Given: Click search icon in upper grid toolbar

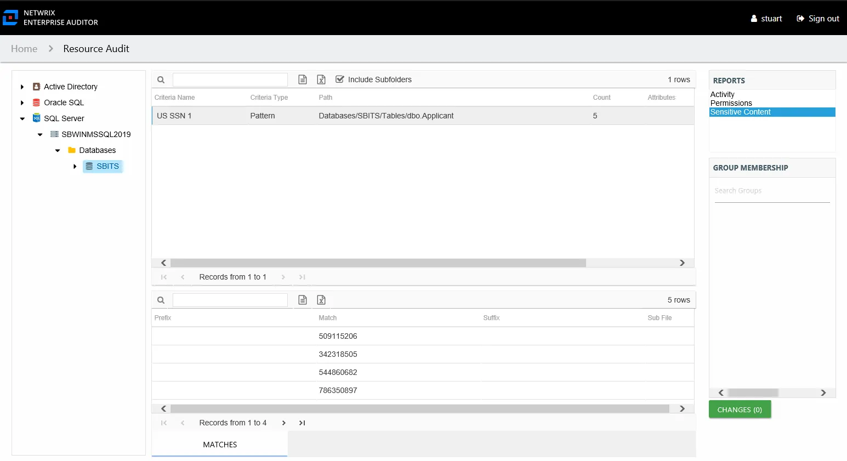Looking at the screenshot, I should [161, 79].
